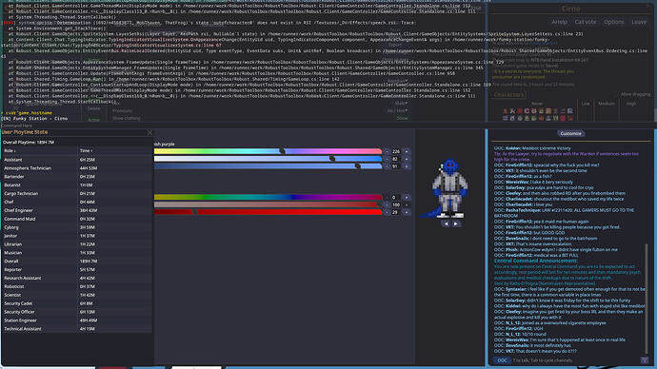
Task: Select the Librarian role row
Action: click(x=77, y=244)
